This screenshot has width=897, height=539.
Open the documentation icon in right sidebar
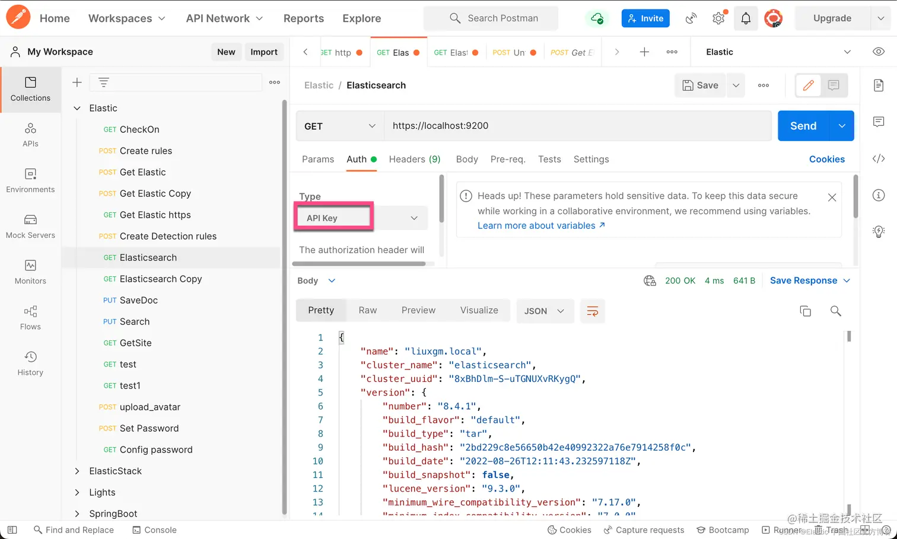coord(879,85)
